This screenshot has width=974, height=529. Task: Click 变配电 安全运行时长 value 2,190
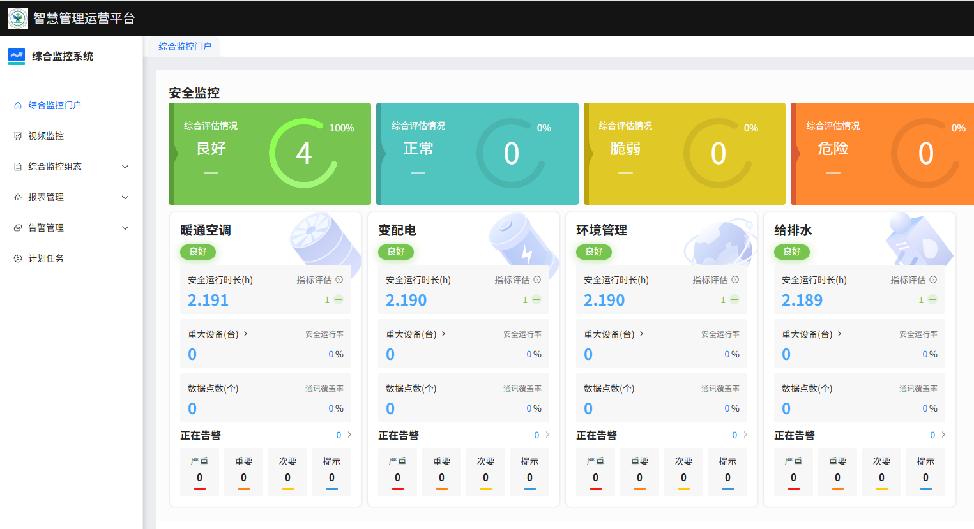[406, 300]
